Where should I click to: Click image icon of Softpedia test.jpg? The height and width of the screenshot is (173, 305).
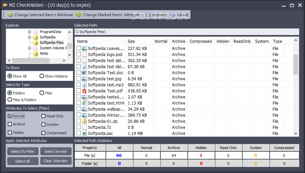(x=84, y=79)
